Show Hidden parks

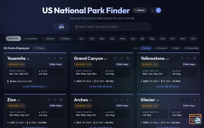click(x=65, y=39)
